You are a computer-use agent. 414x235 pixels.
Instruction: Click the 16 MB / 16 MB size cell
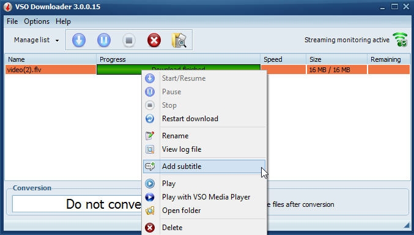coord(336,70)
